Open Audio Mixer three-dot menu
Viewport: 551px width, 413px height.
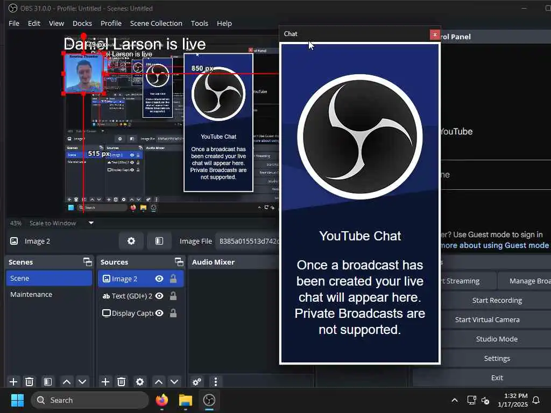click(x=216, y=381)
